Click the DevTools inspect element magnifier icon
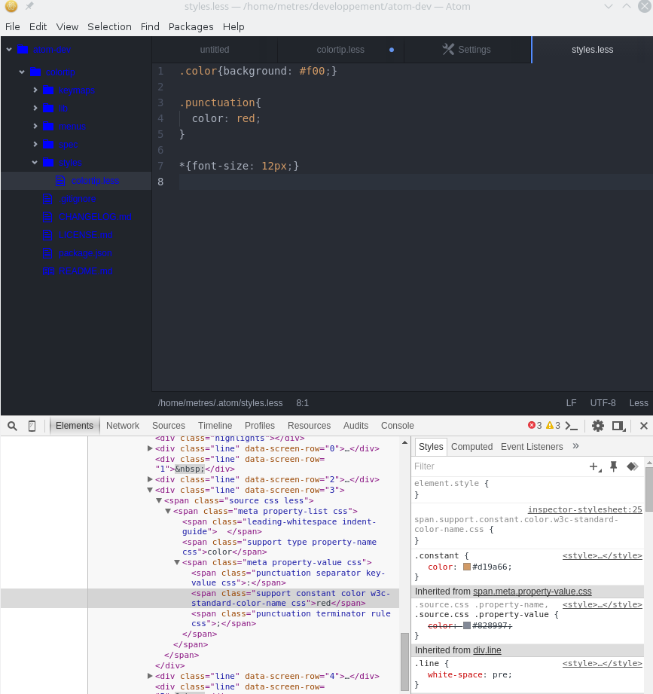Image resolution: width=653 pixels, height=694 pixels. [x=12, y=426]
